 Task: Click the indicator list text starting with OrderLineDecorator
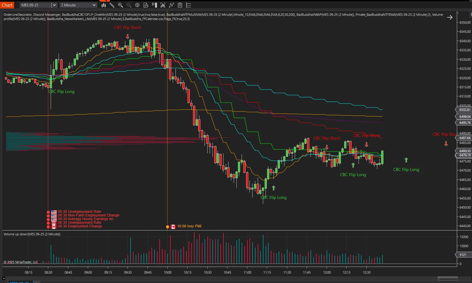click(x=223, y=17)
